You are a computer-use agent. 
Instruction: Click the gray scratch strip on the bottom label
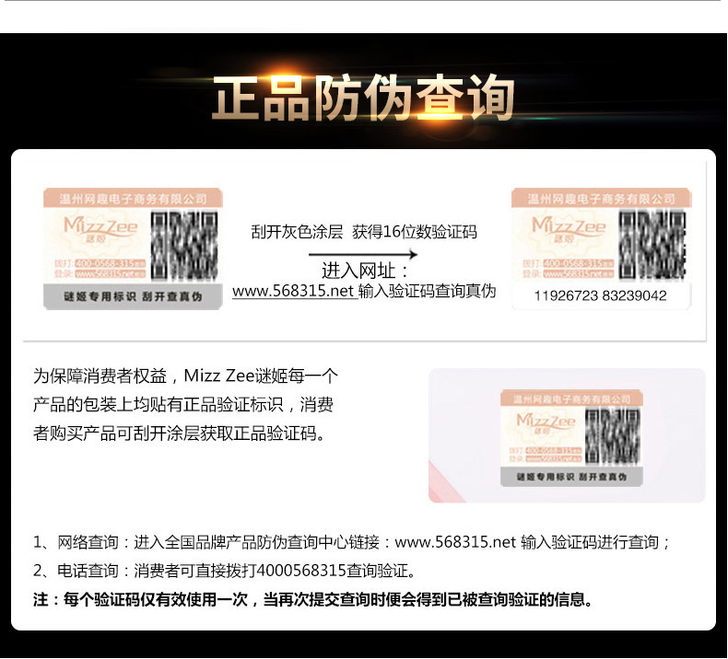[571, 476]
